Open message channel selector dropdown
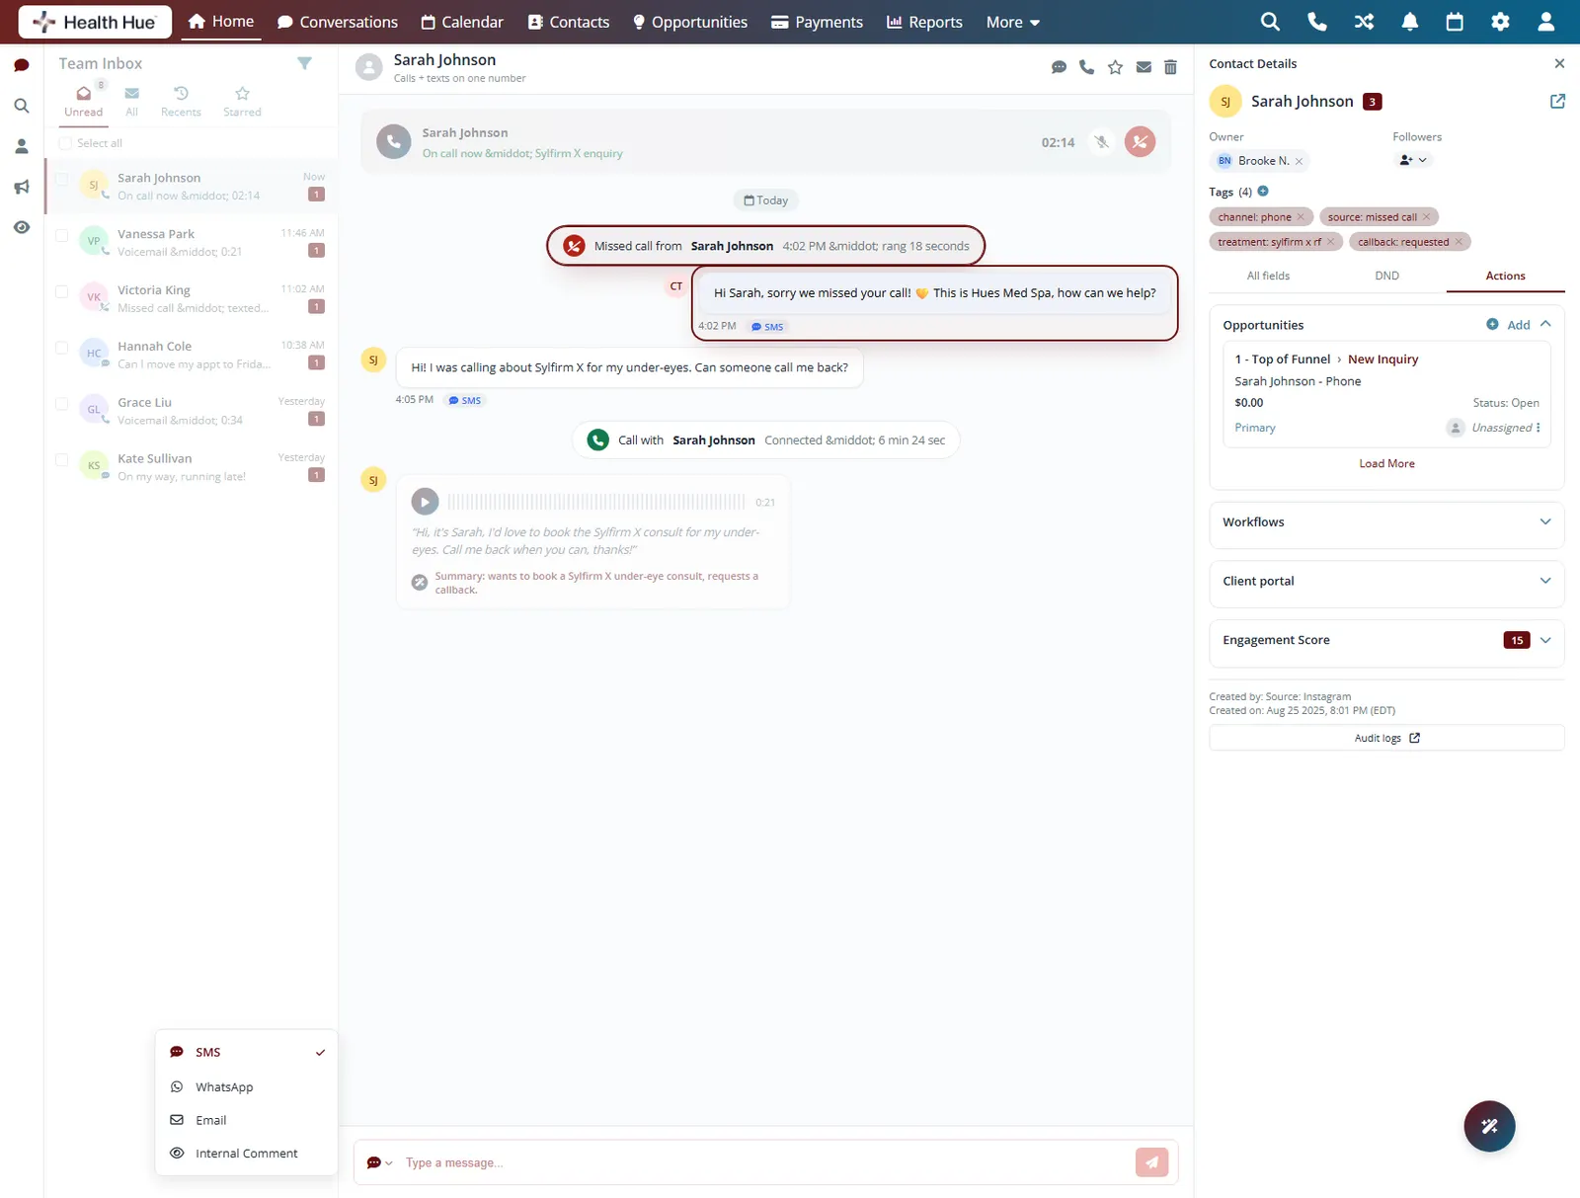 tap(380, 1162)
